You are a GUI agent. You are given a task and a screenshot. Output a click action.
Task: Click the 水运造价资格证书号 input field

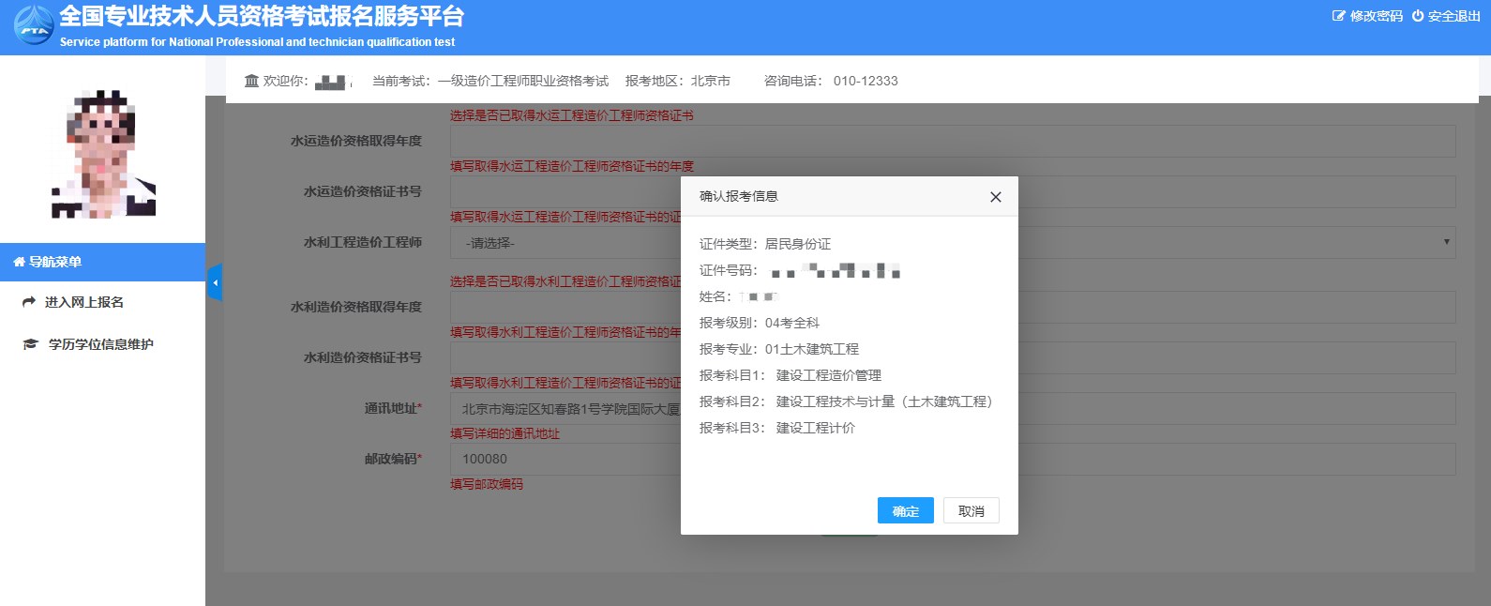[x=563, y=192]
